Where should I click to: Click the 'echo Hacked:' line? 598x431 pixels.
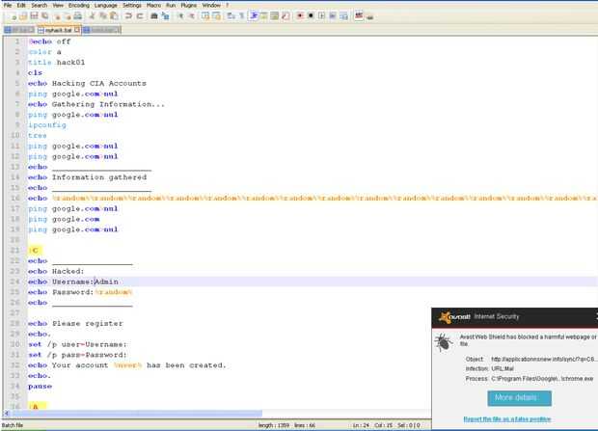point(56,271)
